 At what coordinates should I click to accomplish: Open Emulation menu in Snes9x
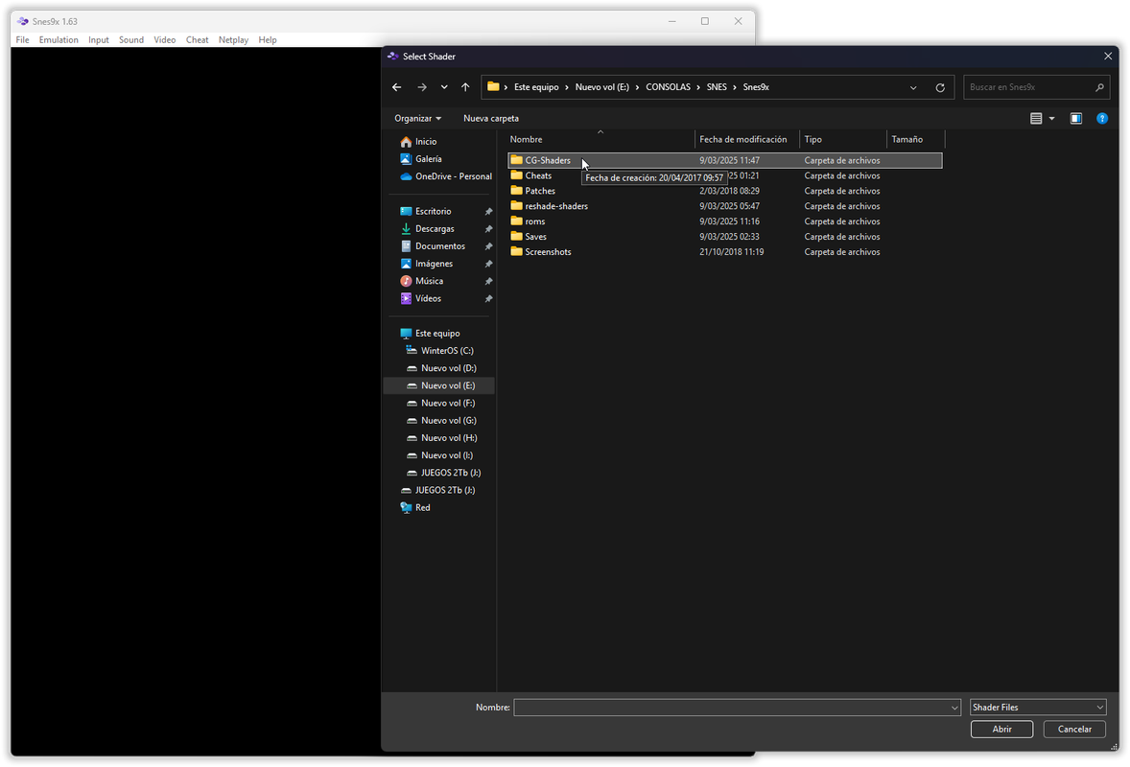coord(59,40)
